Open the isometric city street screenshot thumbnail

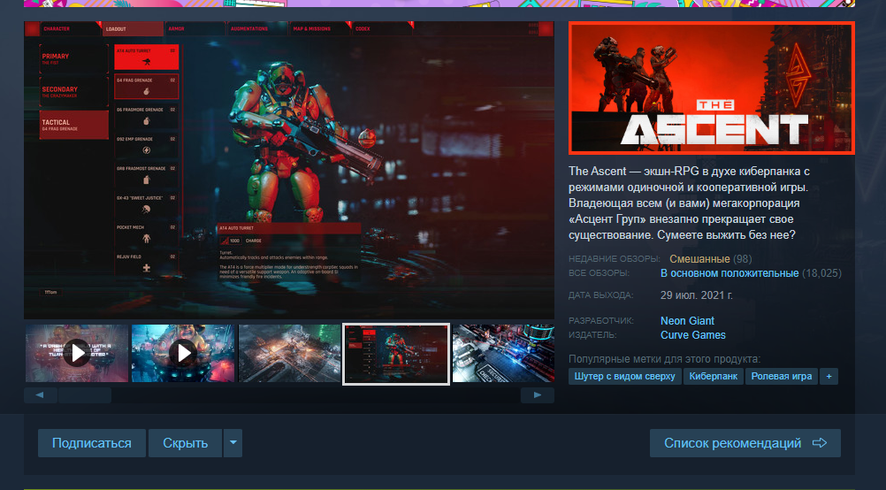[290, 353]
